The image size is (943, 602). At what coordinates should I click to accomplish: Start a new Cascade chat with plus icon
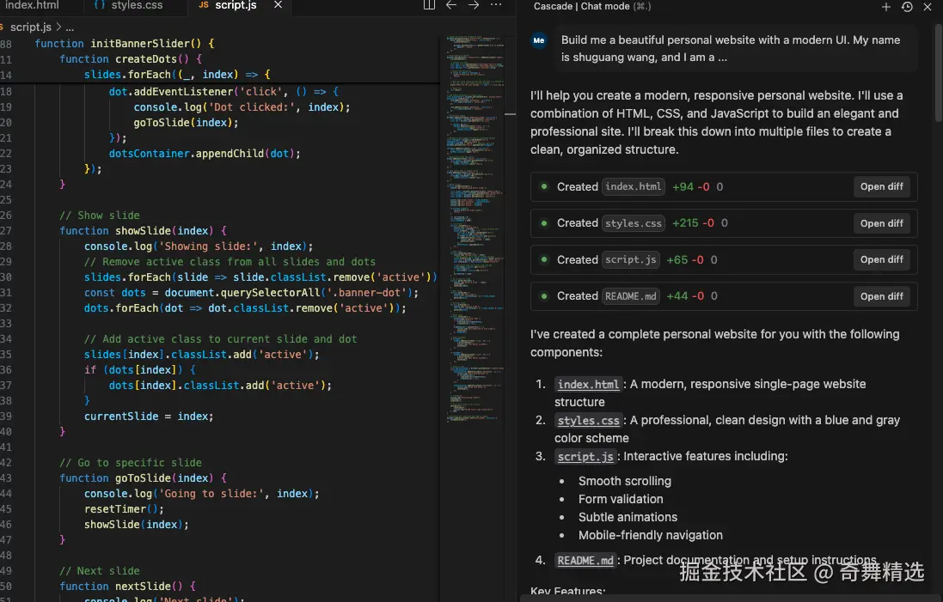tap(886, 7)
